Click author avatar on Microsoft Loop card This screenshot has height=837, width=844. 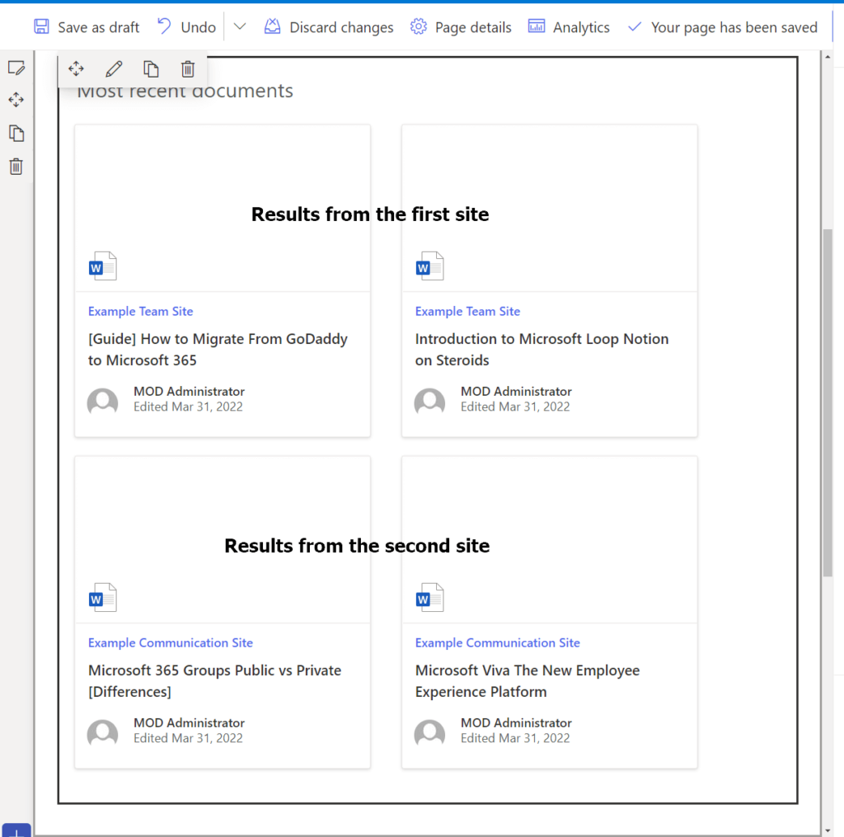[x=429, y=402]
